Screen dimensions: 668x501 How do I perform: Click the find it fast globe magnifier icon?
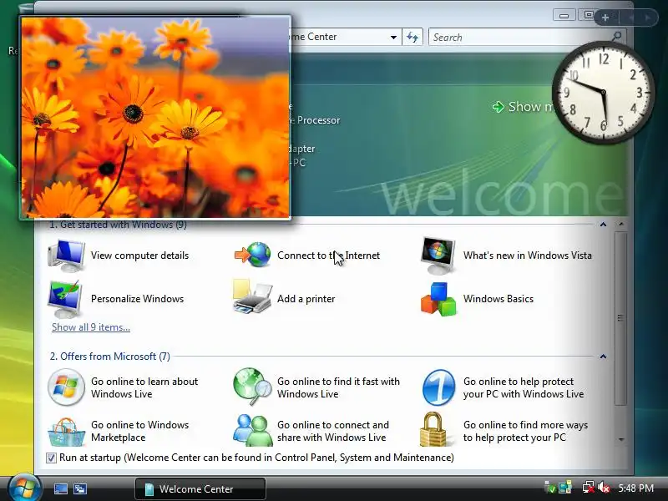(x=252, y=387)
